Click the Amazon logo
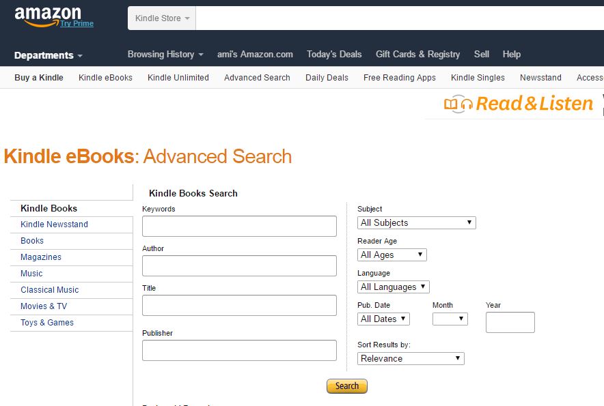 click(x=47, y=16)
